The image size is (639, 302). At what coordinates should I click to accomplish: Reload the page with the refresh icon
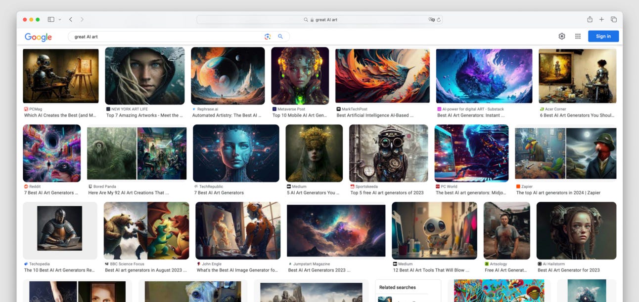coord(439,20)
